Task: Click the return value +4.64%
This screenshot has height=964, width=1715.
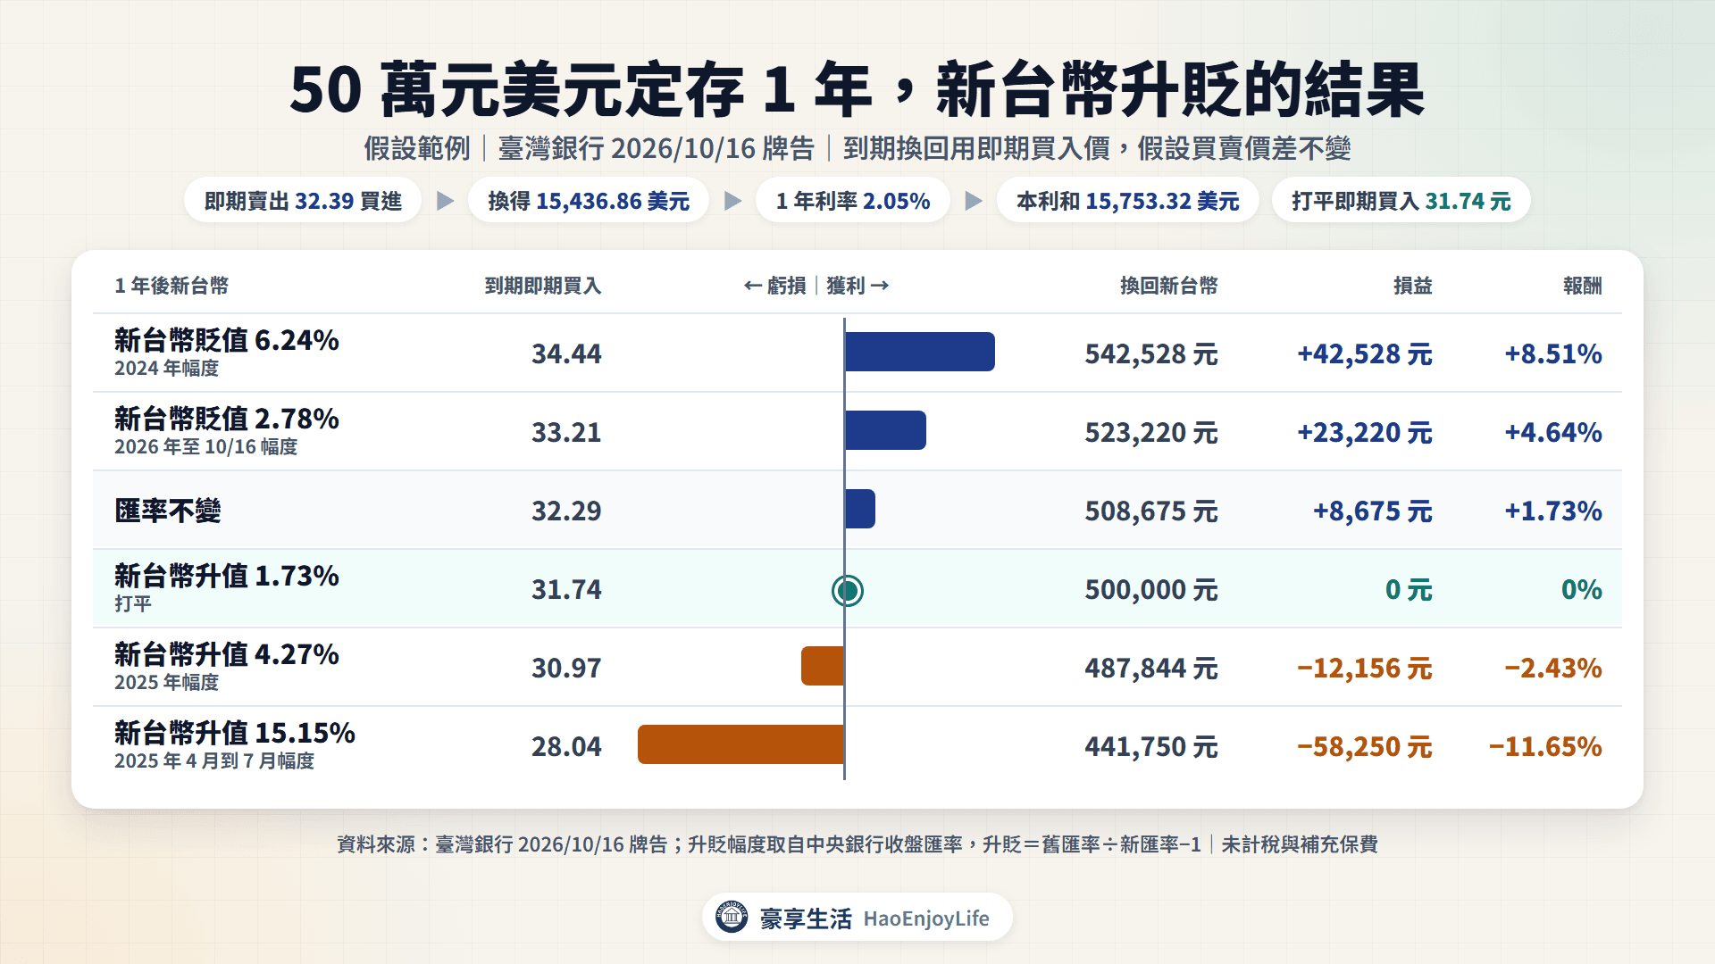Action: coord(1553,433)
